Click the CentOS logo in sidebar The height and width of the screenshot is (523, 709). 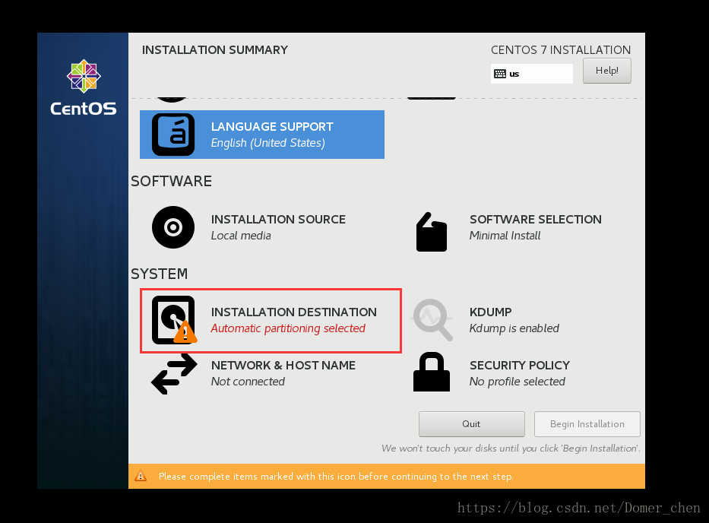pyautogui.click(x=84, y=87)
